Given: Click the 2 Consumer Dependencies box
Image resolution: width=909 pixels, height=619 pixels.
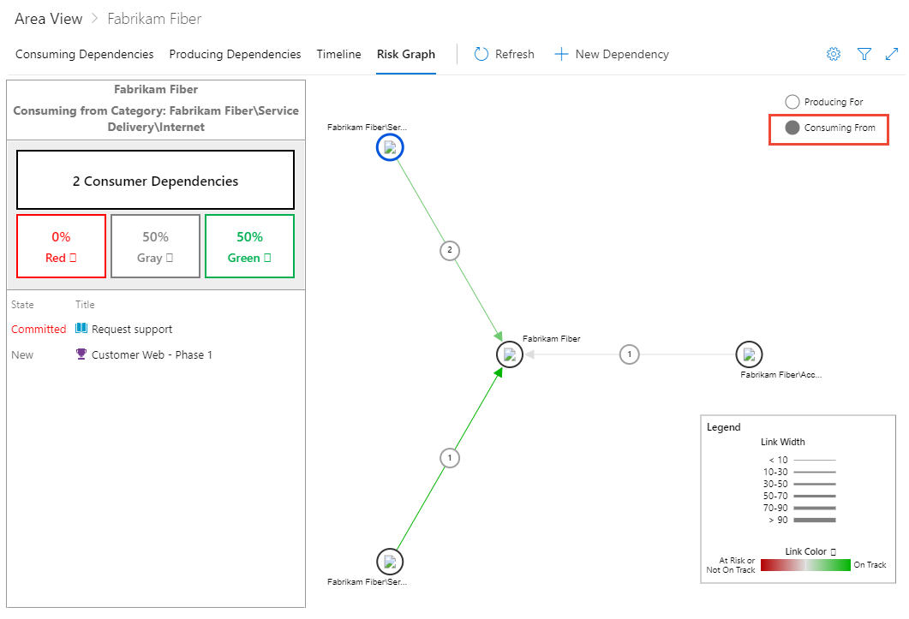Looking at the screenshot, I should point(155,179).
